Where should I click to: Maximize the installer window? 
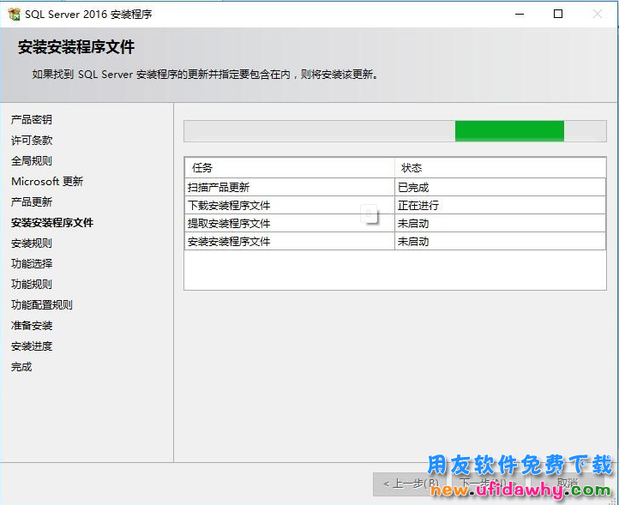tap(558, 14)
